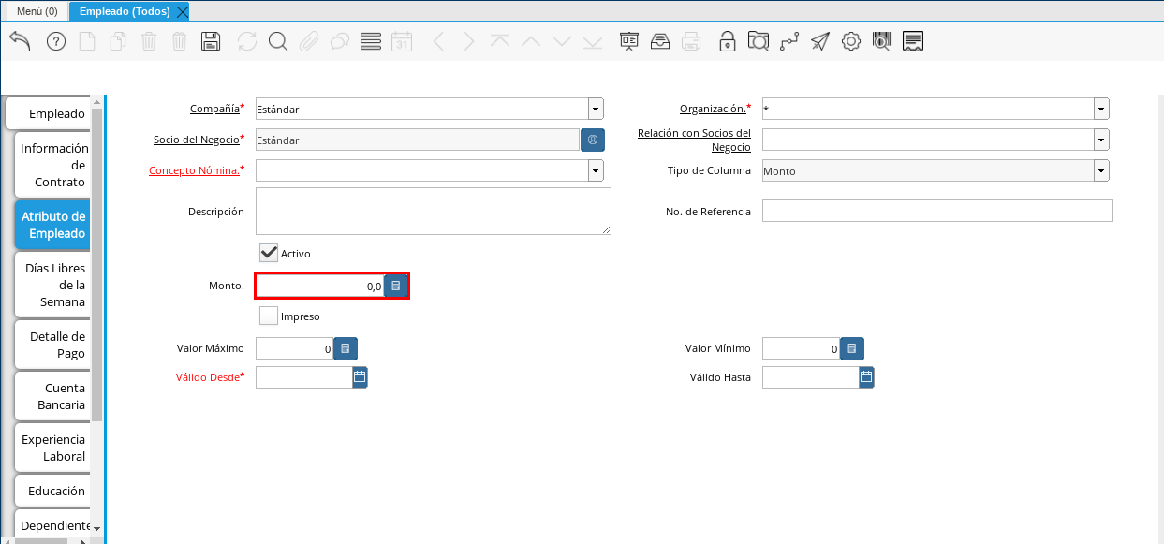Click the attachment paperclip icon
Screen dimensions: 1164x544
(309, 41)
